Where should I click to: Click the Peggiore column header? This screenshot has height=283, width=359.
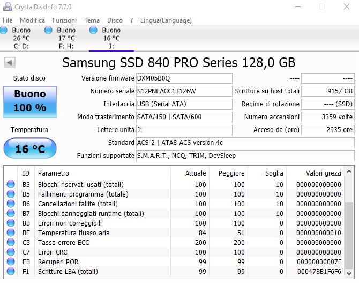(x=228, y=173)
